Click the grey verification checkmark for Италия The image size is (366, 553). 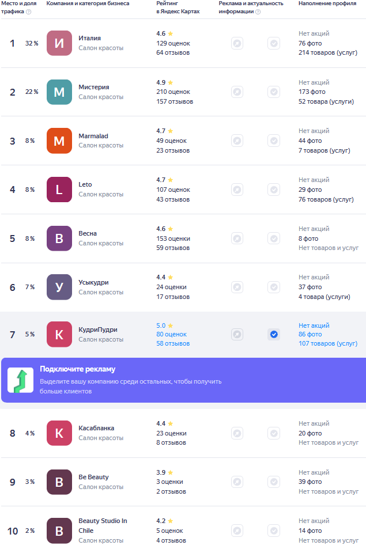click(274, 43)
